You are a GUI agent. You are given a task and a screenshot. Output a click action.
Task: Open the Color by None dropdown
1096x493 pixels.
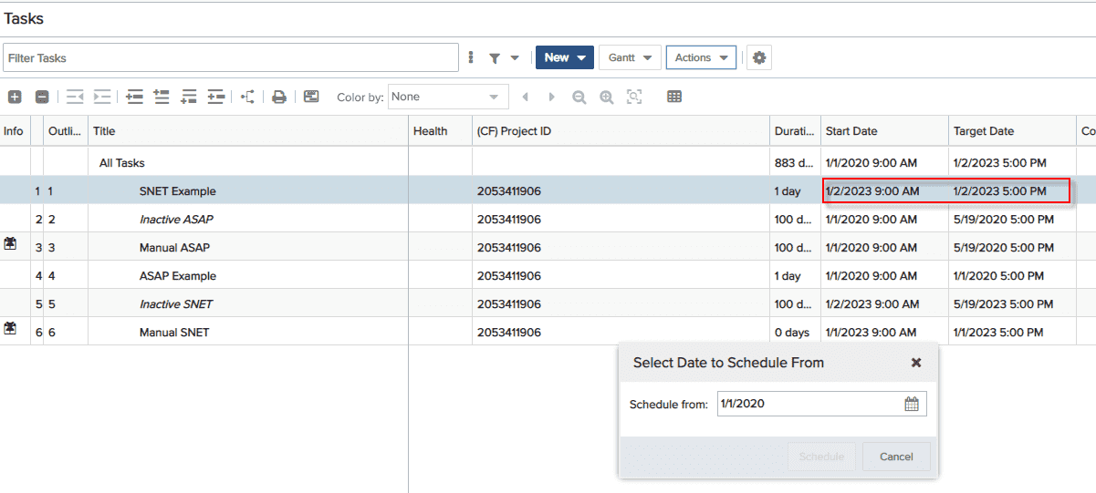448,97
